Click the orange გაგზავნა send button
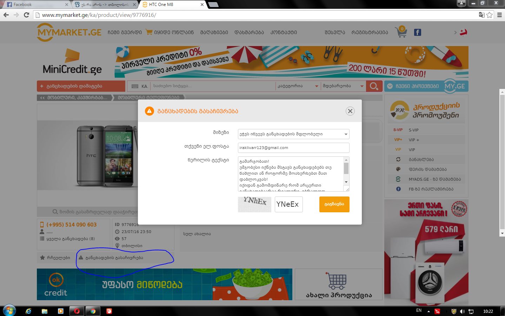 point(334,204)
